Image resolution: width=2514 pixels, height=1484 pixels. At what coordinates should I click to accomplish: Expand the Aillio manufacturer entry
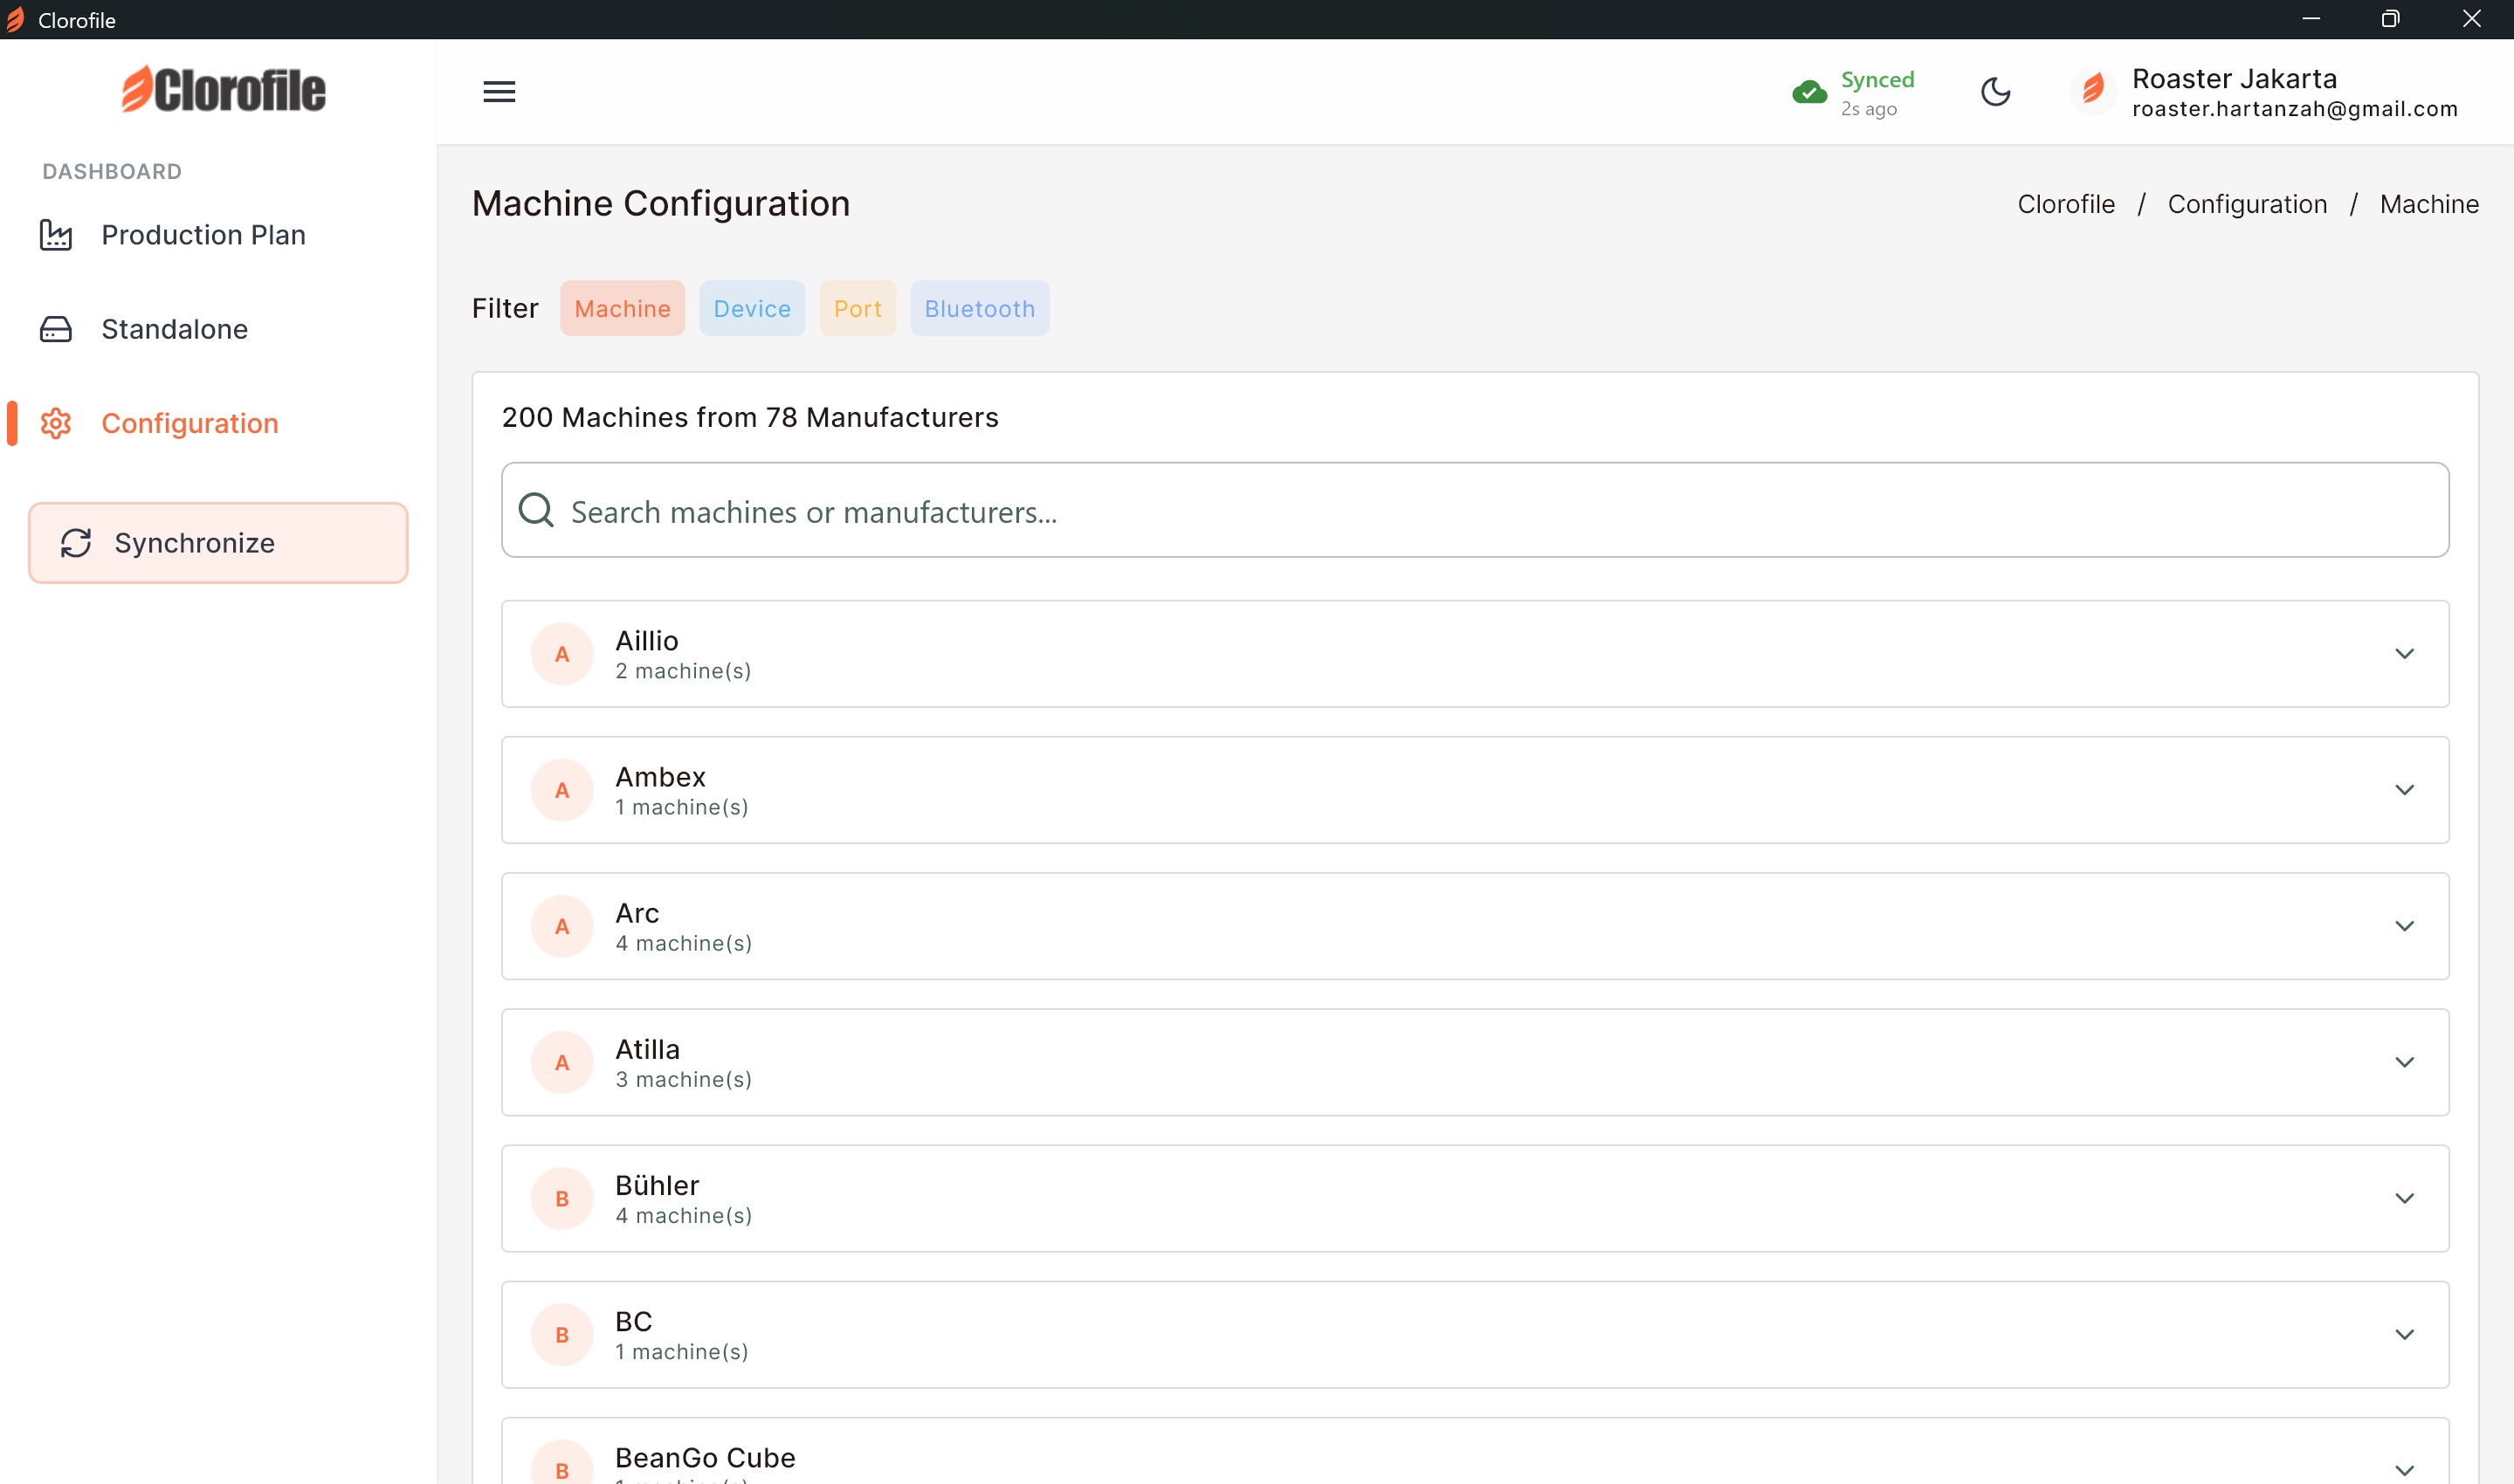point(2405,653)
